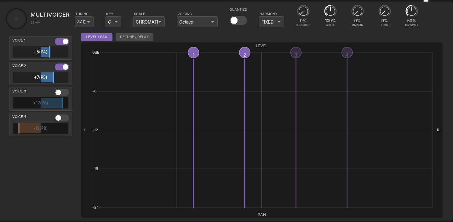Image resolution: width=453 pixels, height=222 pixels.
Task: Switch to the DETUNE / DELAY tab
Action: click(135, 37)
